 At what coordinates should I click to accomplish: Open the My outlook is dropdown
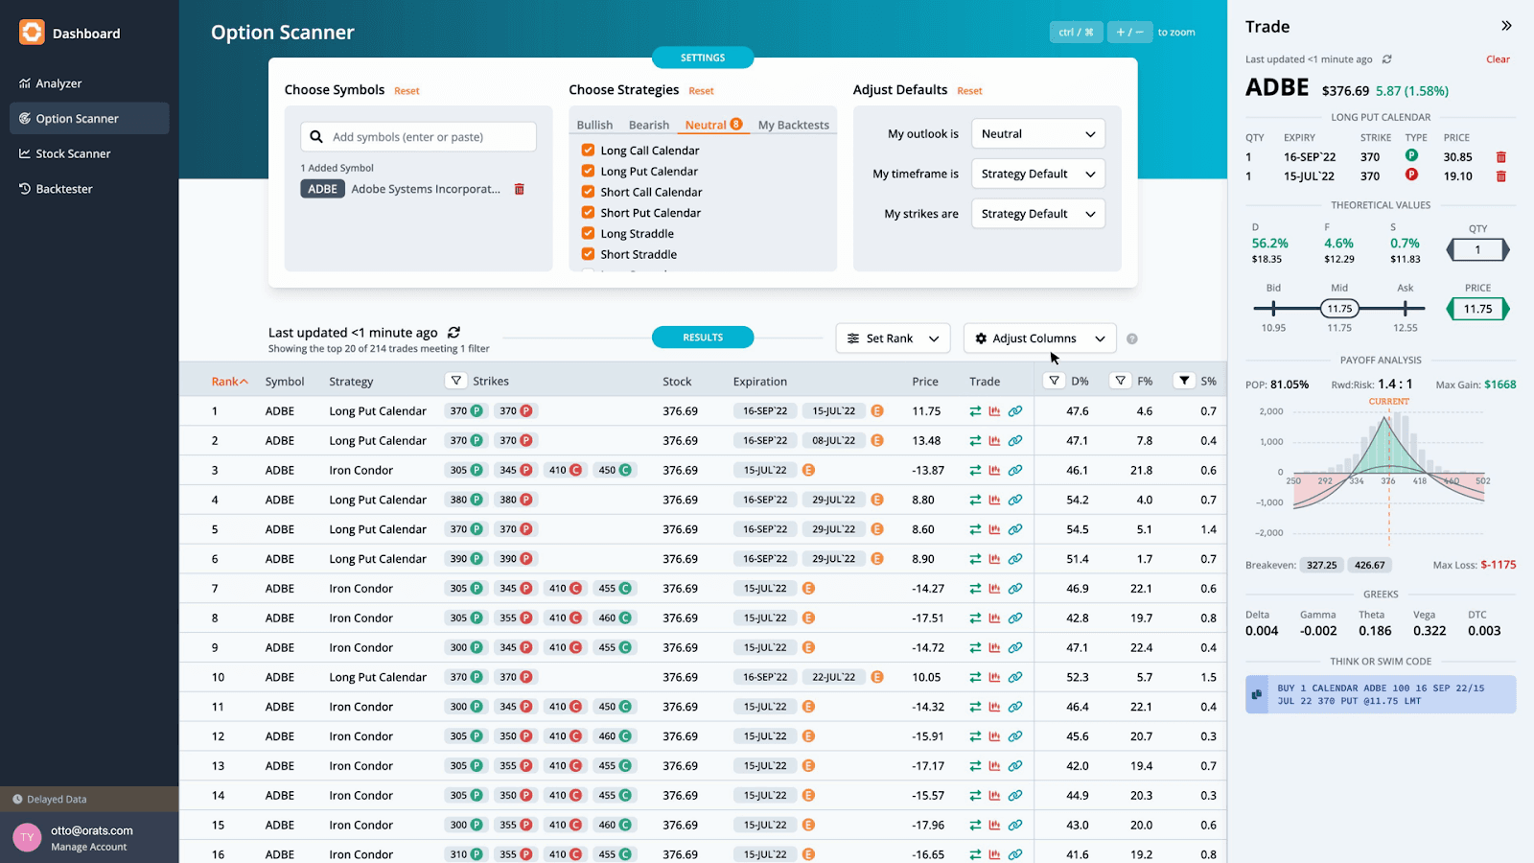1037,134
